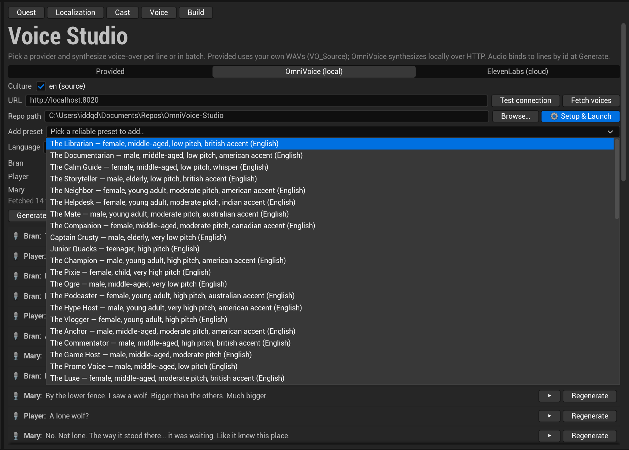Select The Storyteller preset
Screen dimensions: 629x450
(330, 179)
